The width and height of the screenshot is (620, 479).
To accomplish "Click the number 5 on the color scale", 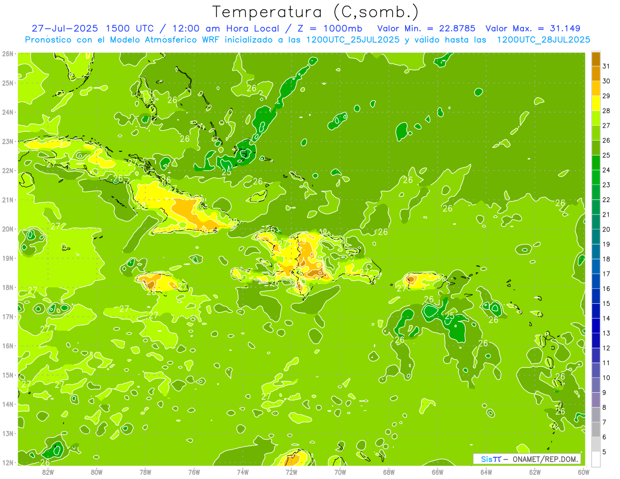I will coord(605,452).
